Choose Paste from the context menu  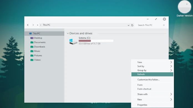coord(153,85)
